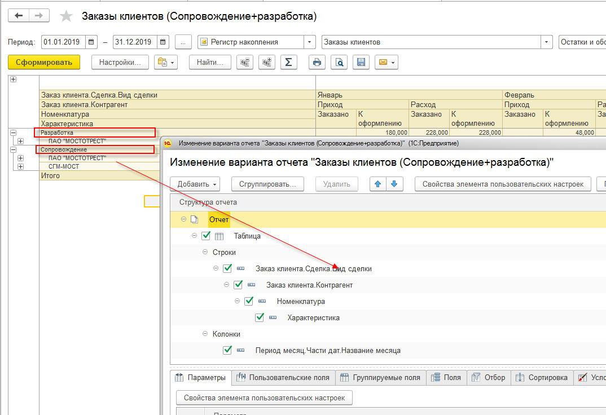Move element up with blue up arrow
This screenshot has height=415, width=606.
[x=378, y=184]
